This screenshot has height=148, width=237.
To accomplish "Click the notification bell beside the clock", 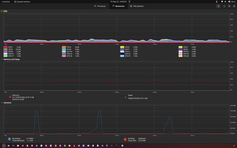I will click(x=129, y=2).
